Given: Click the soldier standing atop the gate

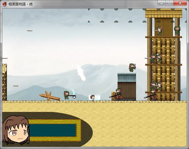Looking at the screenshot, I should [132, 68].
